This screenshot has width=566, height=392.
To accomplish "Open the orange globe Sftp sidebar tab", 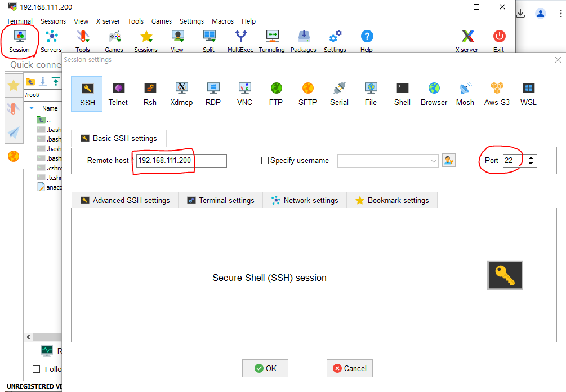I will pyautogui.click(x=14, y=156).
